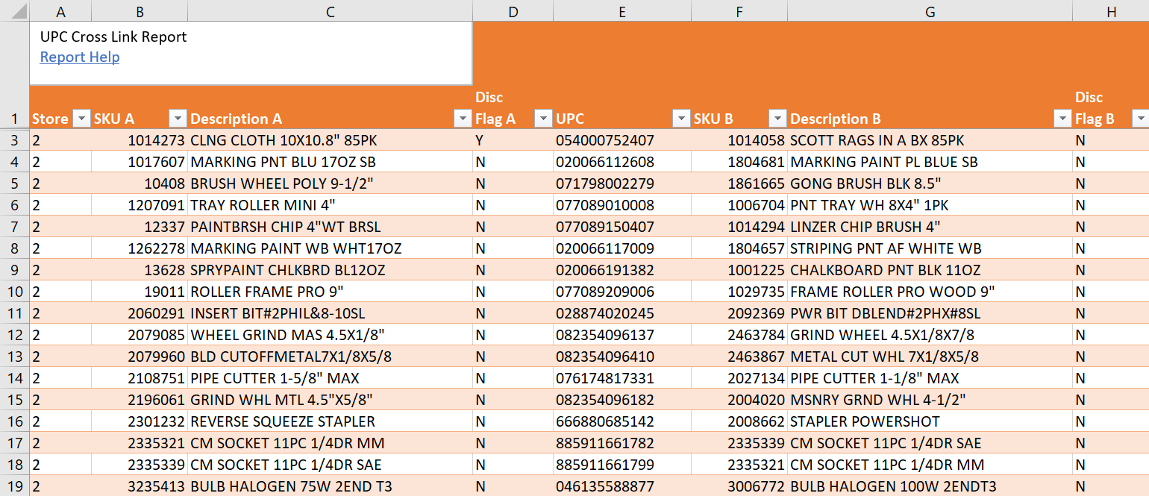Select UPC cell 020066191382

(x=622, y=270)
